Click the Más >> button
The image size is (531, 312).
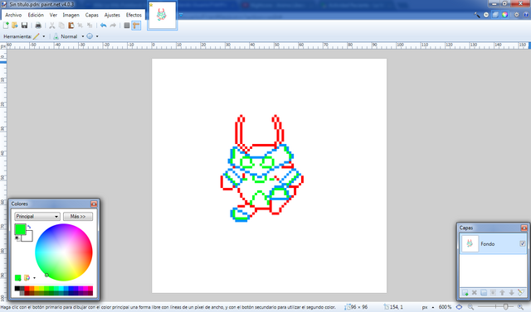[78, 216]
